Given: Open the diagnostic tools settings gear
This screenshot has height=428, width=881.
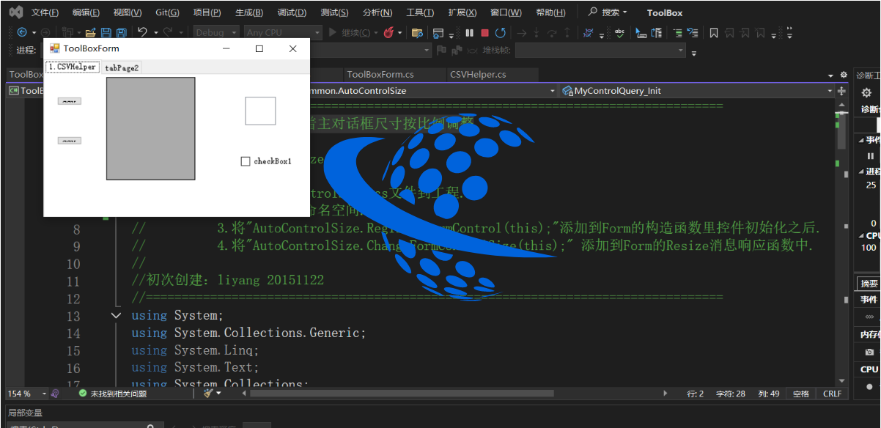Looking at the screenshot, I should click(866, 92).
